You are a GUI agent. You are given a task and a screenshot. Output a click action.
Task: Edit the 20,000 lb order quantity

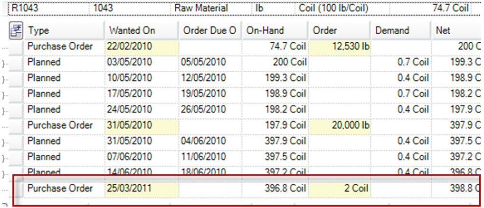pyautogui.click(x=339, y=125)
